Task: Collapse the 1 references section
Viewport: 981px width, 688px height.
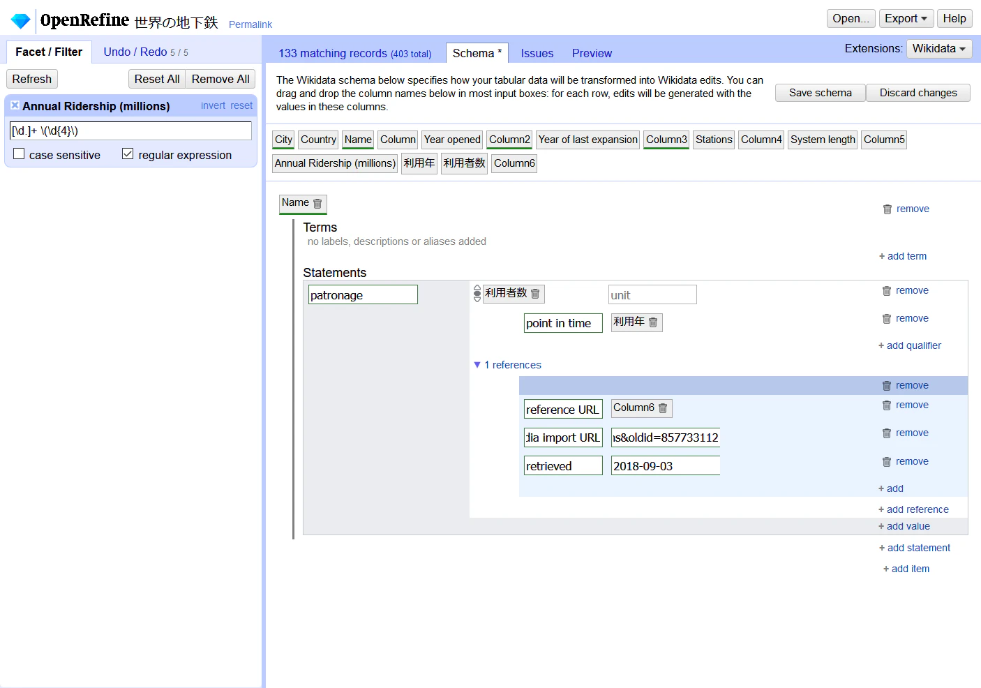Action: [x=507, y=365]
